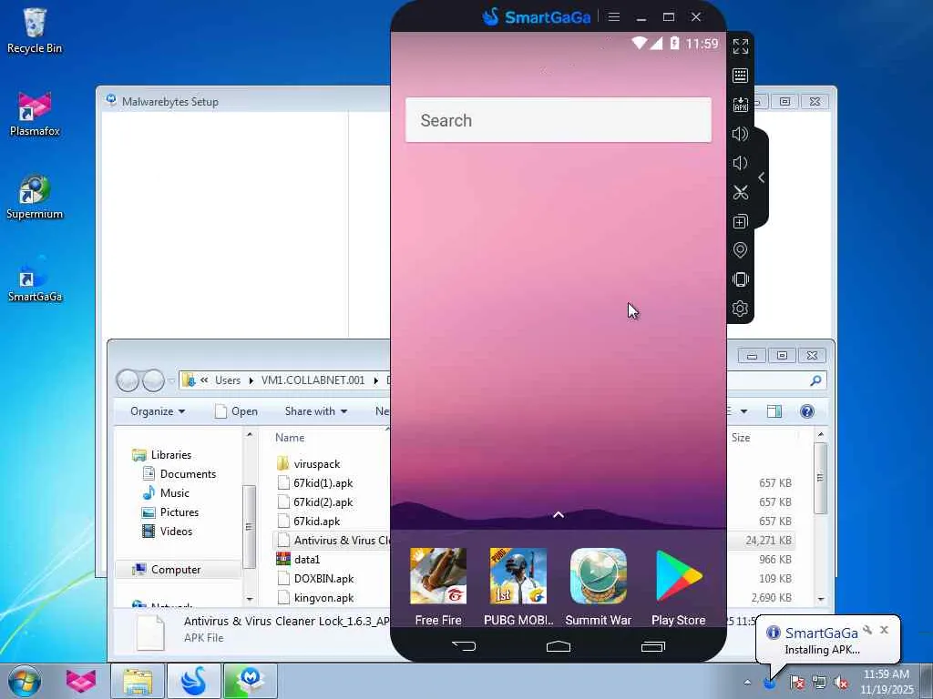Image resolution: width=933 pixels, height=699 pixels.
Task: Click VM1.COLLABNET.001 breadcrumb segment
Action: (x=313, y=380)
